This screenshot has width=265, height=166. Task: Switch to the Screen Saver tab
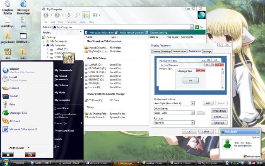point(179,51)
